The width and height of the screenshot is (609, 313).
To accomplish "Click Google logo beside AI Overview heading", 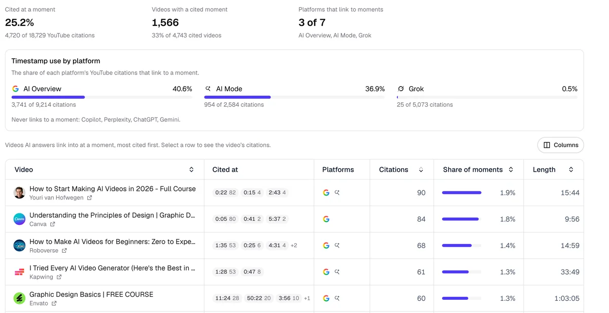I will pos(16,89).
